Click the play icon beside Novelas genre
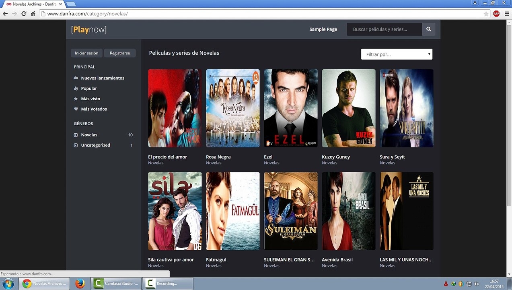 pos(76,135)
